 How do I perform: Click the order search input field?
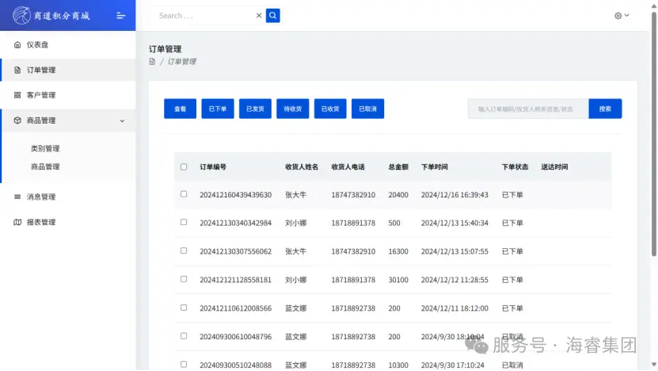[527, 109]
